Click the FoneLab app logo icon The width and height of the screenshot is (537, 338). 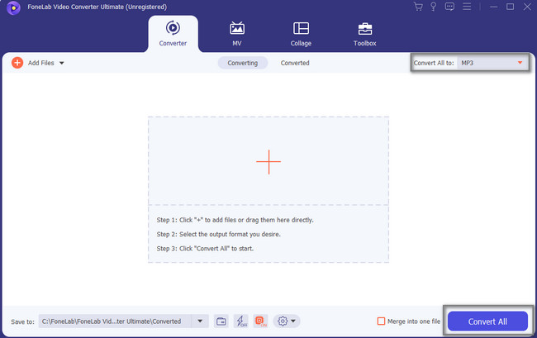pyautogui.click(x=13, y=7)
